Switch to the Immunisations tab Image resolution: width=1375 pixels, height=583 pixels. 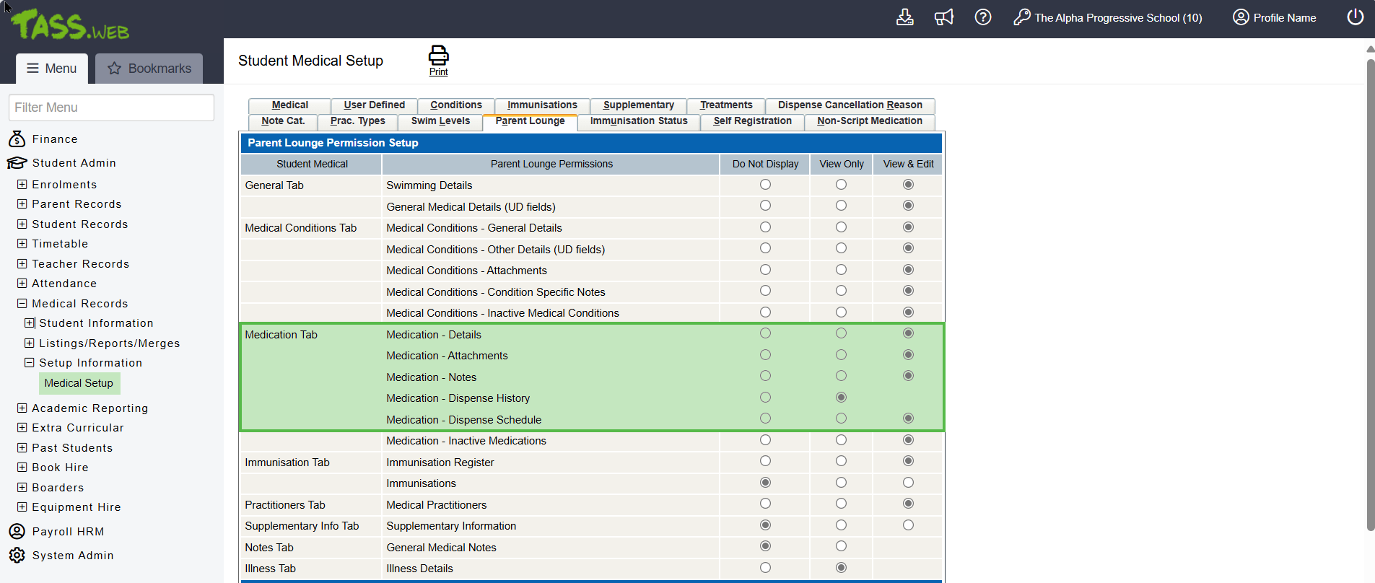coord(541,105)
